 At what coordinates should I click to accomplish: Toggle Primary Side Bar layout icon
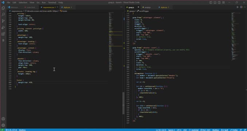click(211, 3)
